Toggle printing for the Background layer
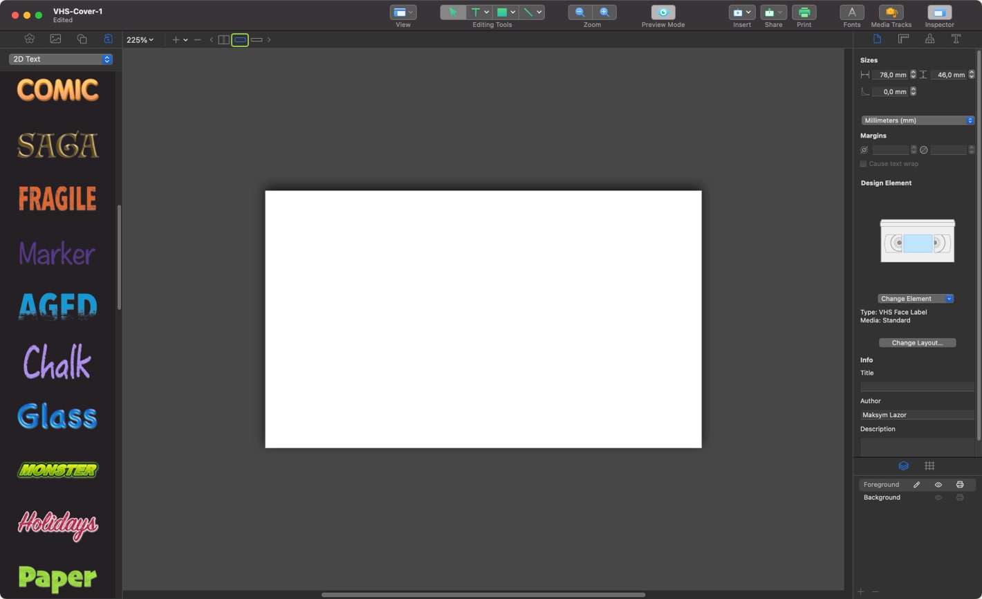The width and height of the screenshot is (982, 599). coord(961,497)
